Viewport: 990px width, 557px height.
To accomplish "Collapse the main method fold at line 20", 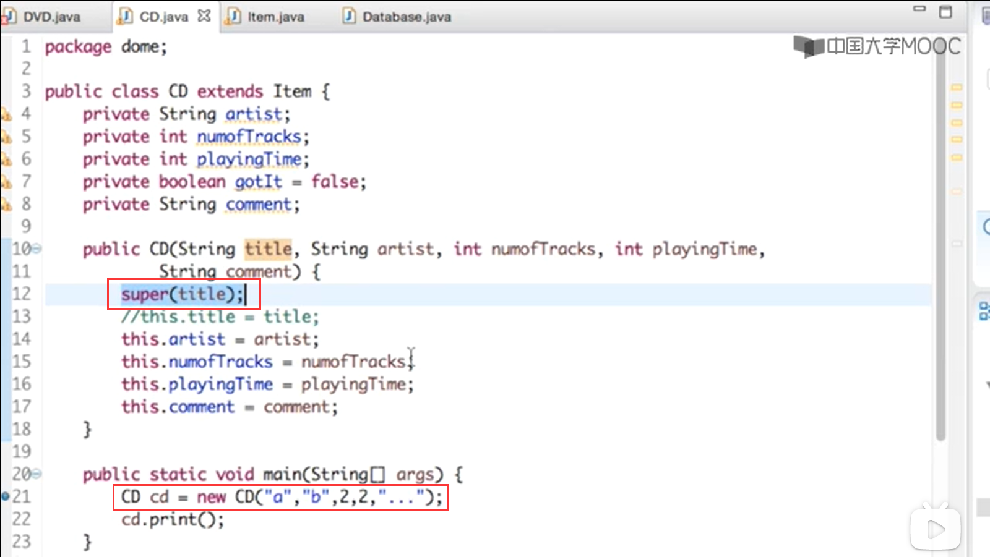I will (37, 474).
